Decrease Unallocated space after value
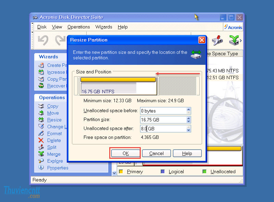 [188, 130]
